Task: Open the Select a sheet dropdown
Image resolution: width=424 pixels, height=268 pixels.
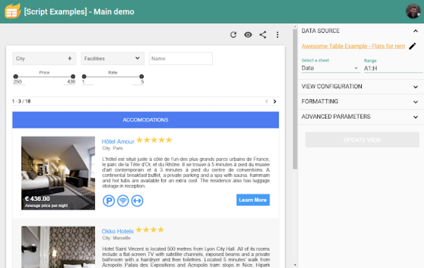Action: pos(330,68)
